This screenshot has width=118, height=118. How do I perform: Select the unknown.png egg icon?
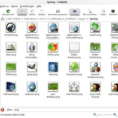[x=32, y=87]
